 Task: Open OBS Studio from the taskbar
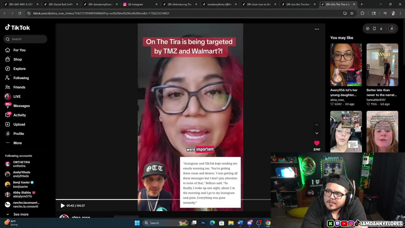[259, 223]
